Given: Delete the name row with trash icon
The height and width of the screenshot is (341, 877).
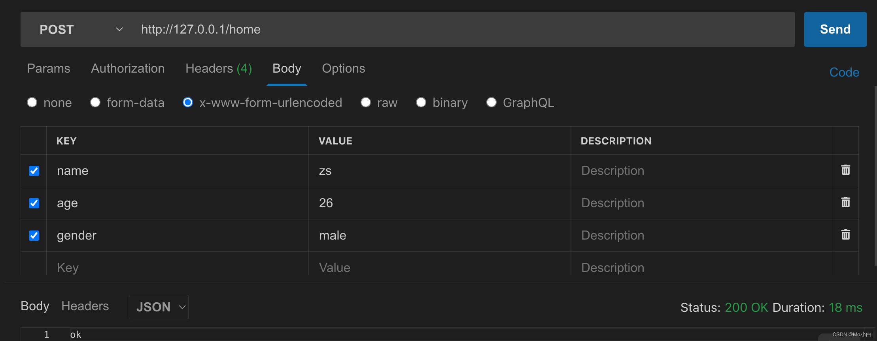Looking at the screenshot, I should point(845,170).
